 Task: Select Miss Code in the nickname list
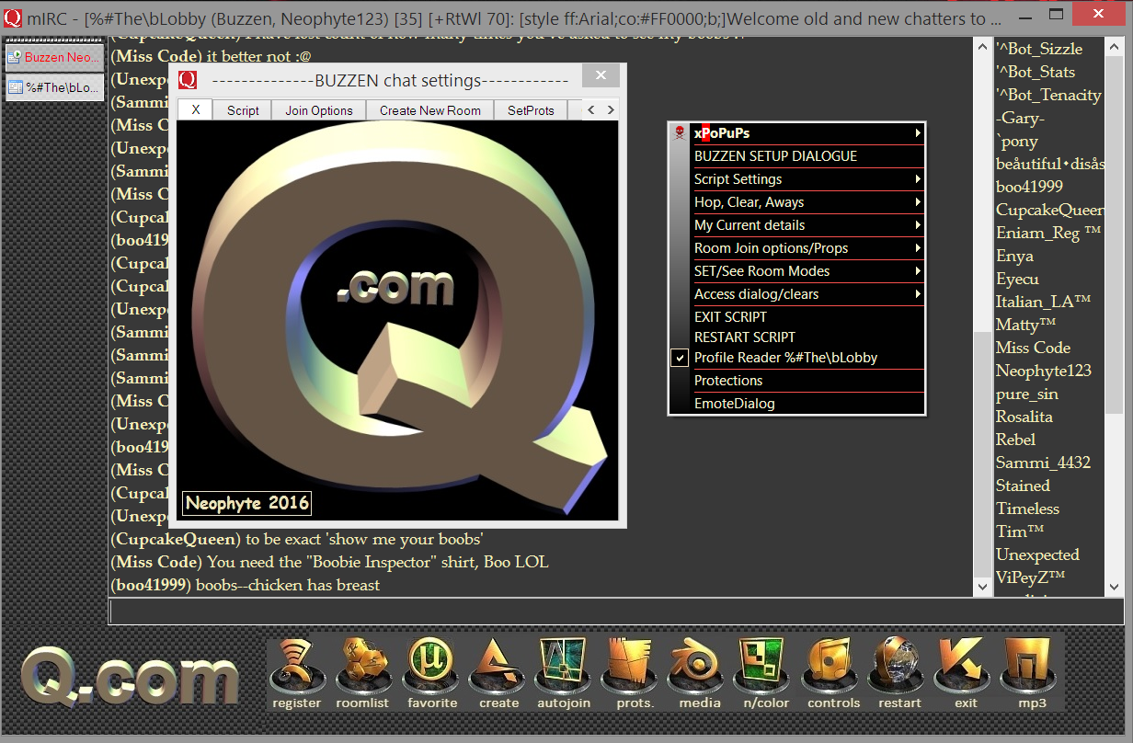[1033, 348]
